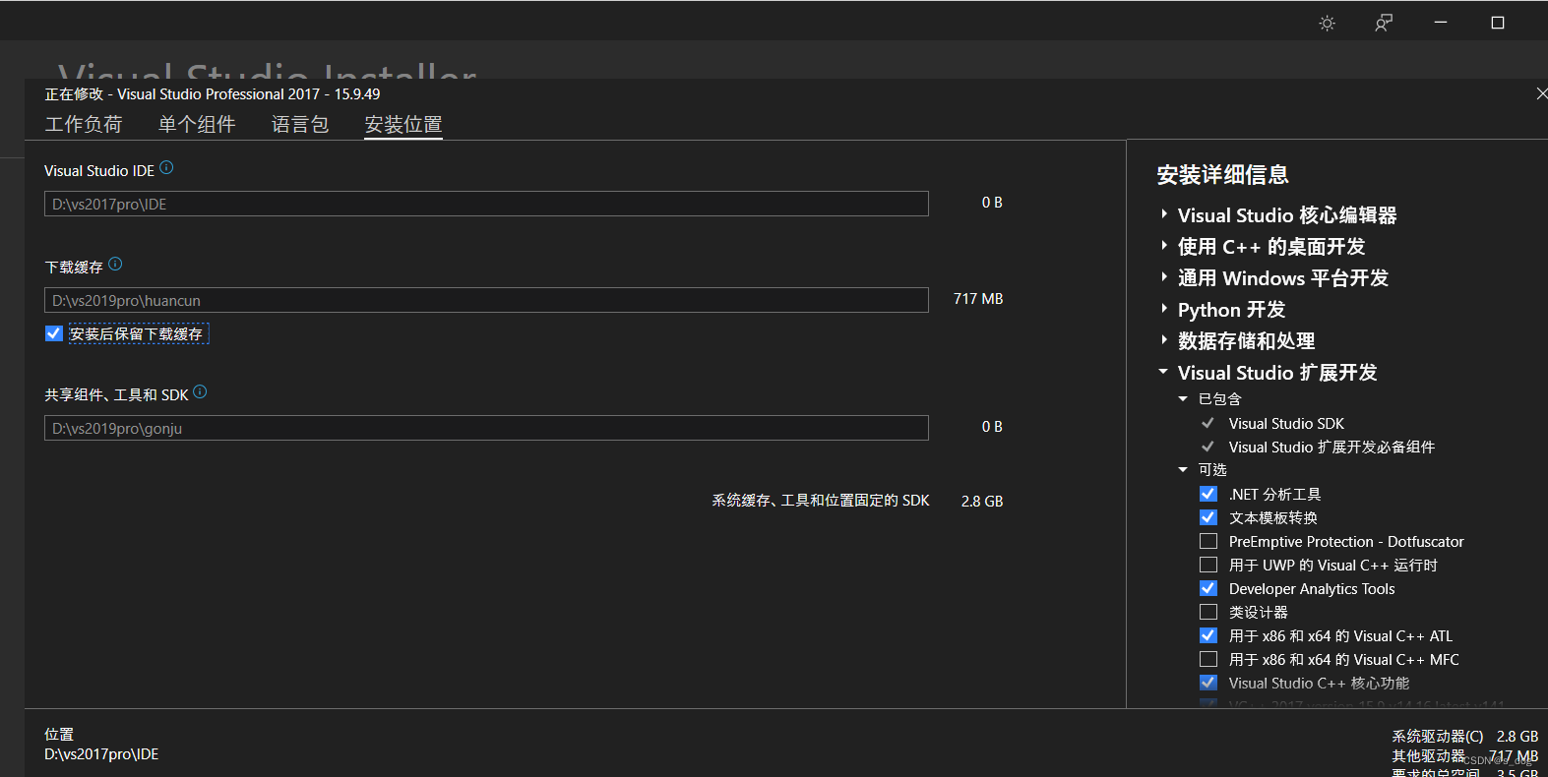
Task: Enable 类设计器 checkbox
Action: pyautogui.click(x=1208, y=612)
